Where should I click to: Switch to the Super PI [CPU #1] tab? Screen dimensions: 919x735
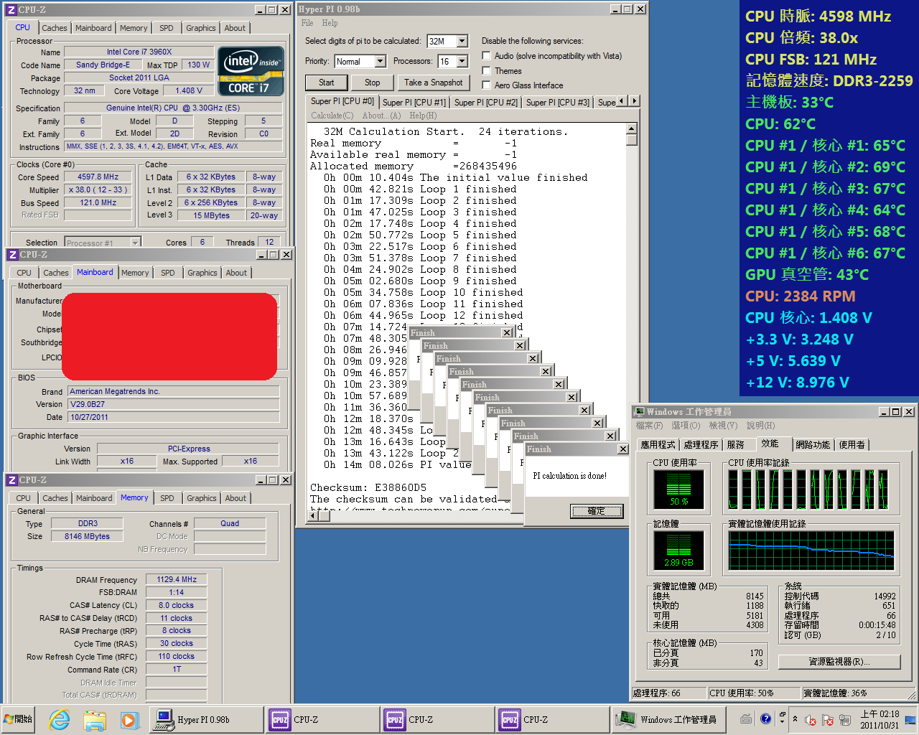414,103
